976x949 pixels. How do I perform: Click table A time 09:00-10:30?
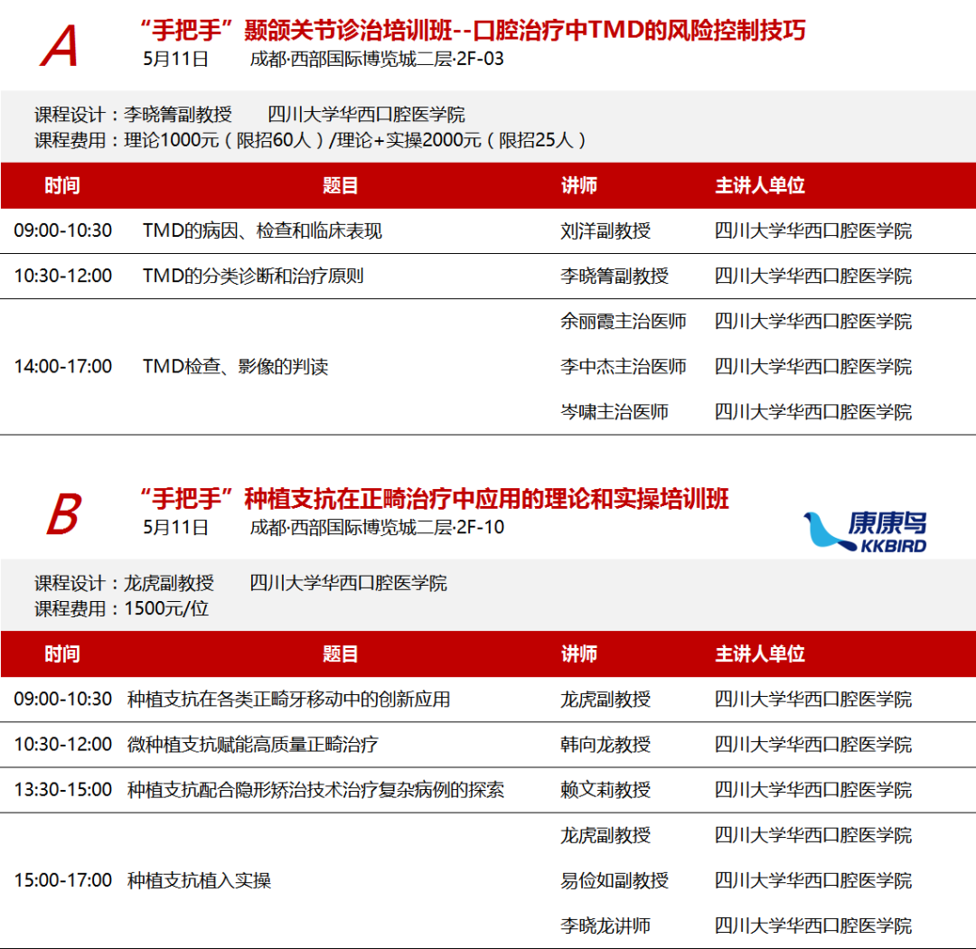63,231
